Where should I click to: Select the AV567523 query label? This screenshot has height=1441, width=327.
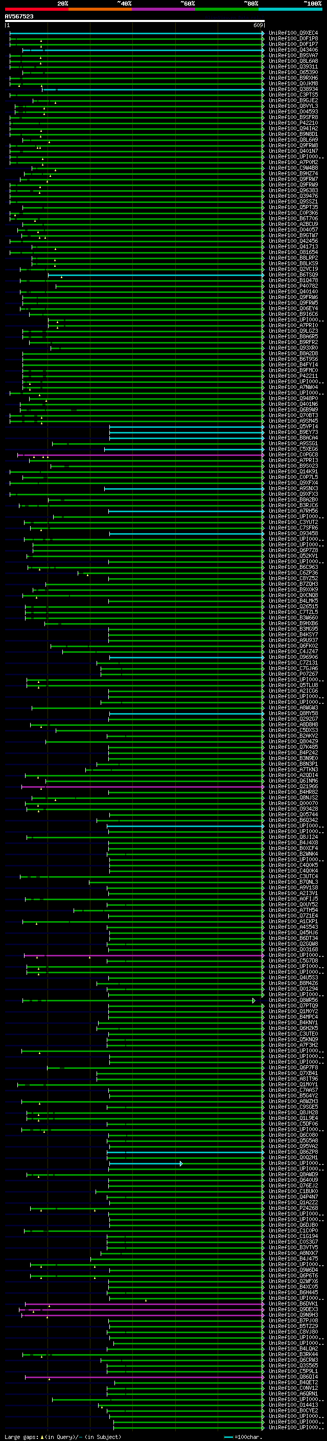[19, 17]
